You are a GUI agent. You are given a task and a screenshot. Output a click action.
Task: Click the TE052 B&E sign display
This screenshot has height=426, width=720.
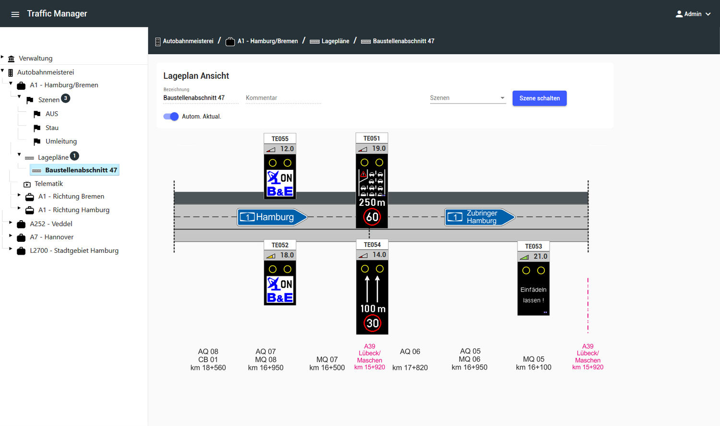coord(280,283)
